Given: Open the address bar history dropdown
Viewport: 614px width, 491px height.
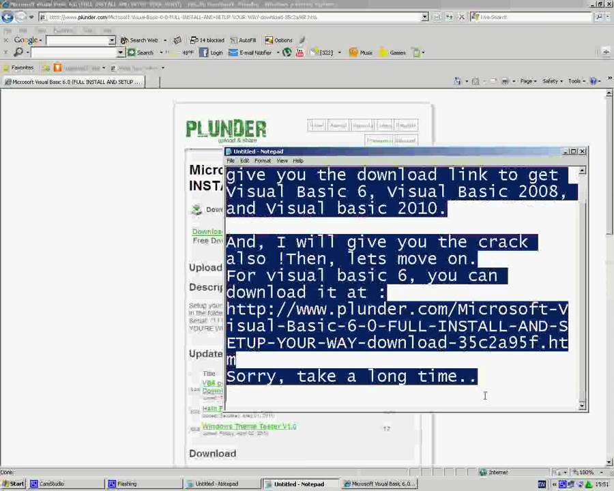Looking at the screenshot, I should point(425,17).
